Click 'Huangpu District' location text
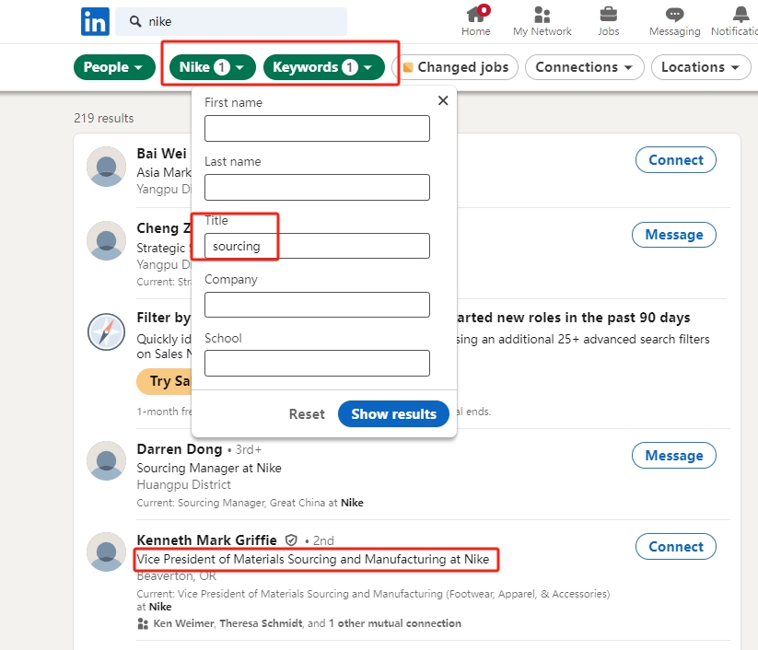 [x=183, y=484]
